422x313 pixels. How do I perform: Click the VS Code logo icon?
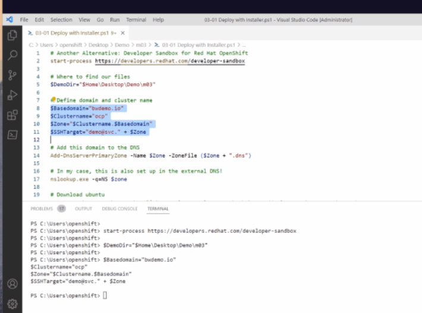(x=10, y=20)
